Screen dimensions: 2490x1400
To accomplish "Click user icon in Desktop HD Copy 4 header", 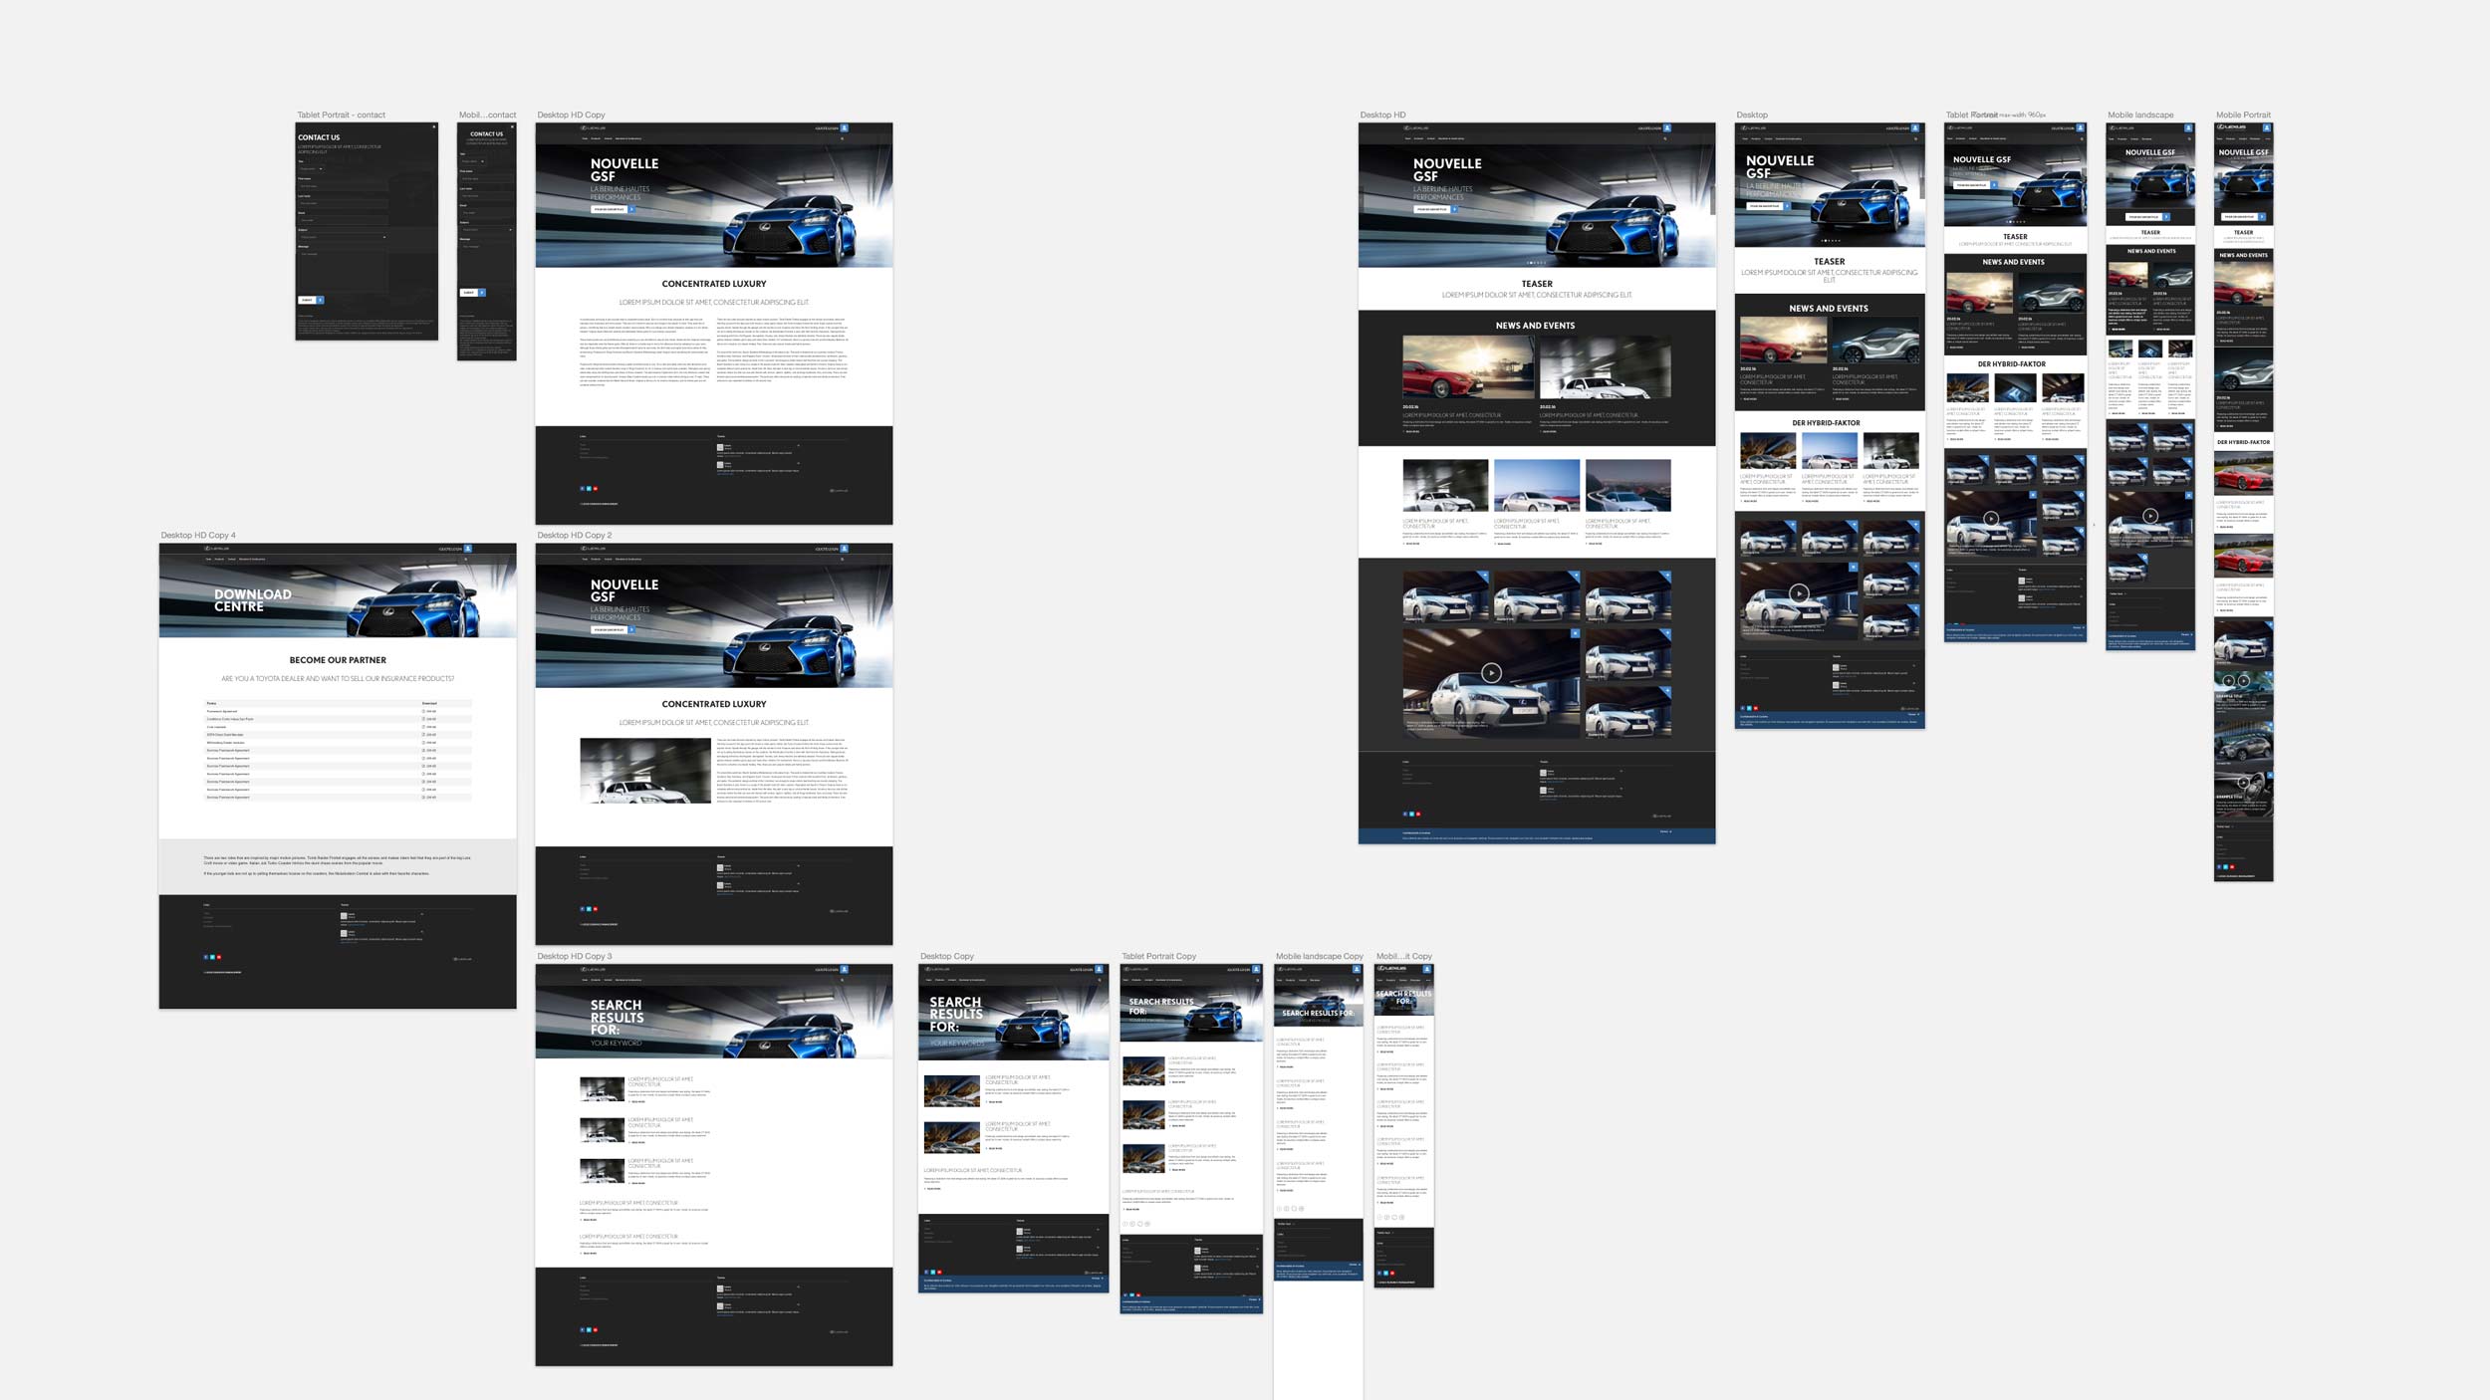I will [467, 549].
